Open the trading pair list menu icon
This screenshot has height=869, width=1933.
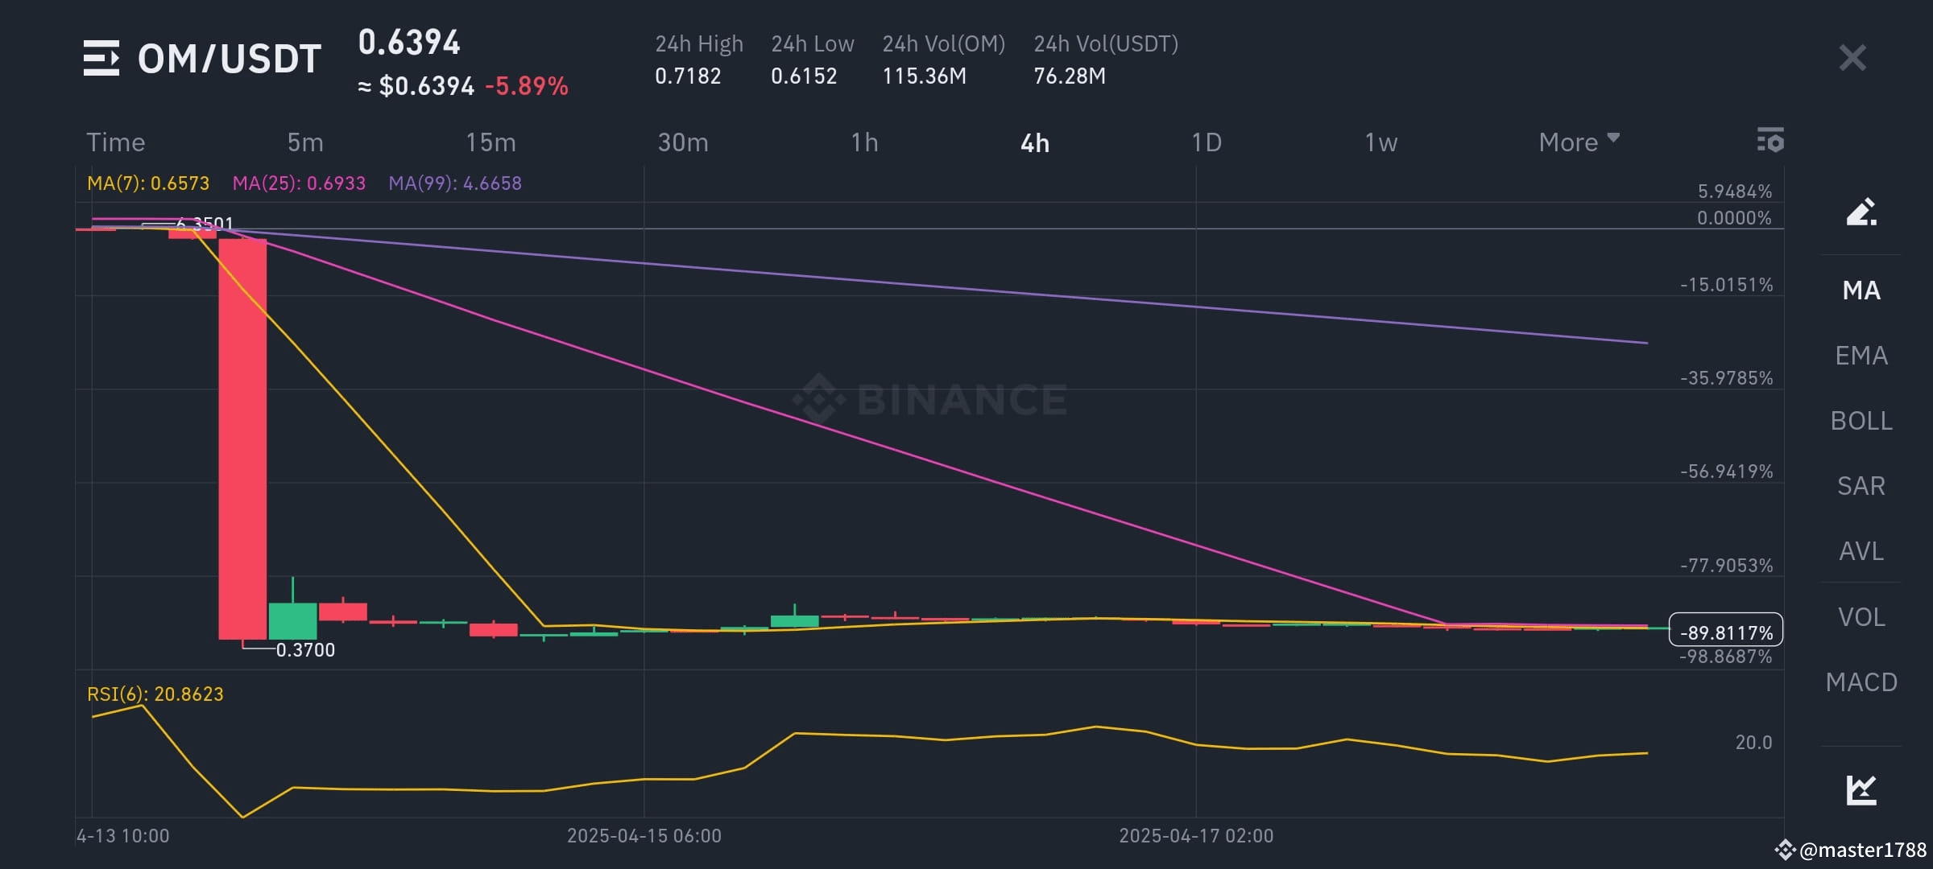point(101,58)
